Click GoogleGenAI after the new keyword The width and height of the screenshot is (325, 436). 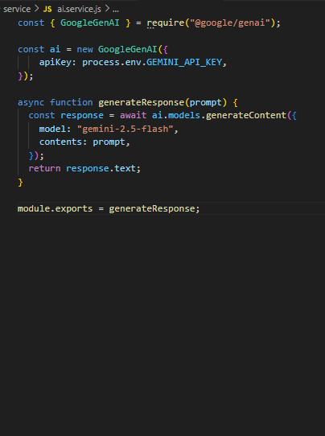pos(128,49)
